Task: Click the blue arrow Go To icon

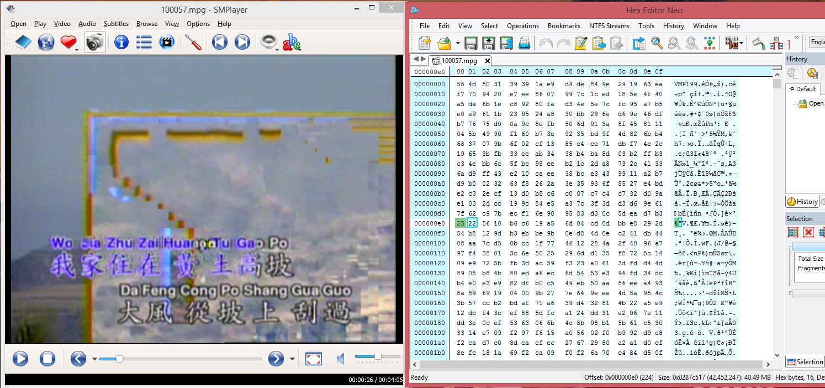Action: (x=639, y=43)
